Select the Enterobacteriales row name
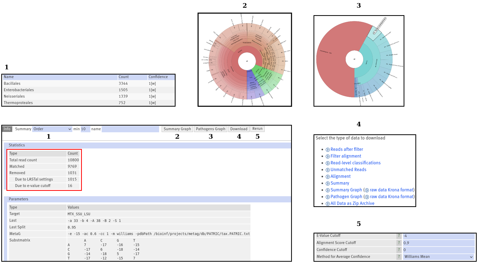Screen dimensions: 478x263 (19, 90)
